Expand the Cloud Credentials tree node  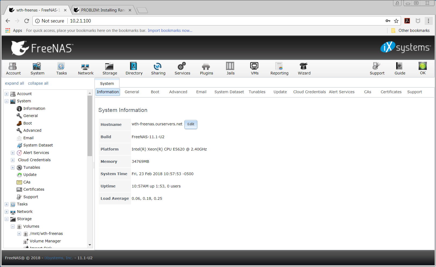coord(13,160)
